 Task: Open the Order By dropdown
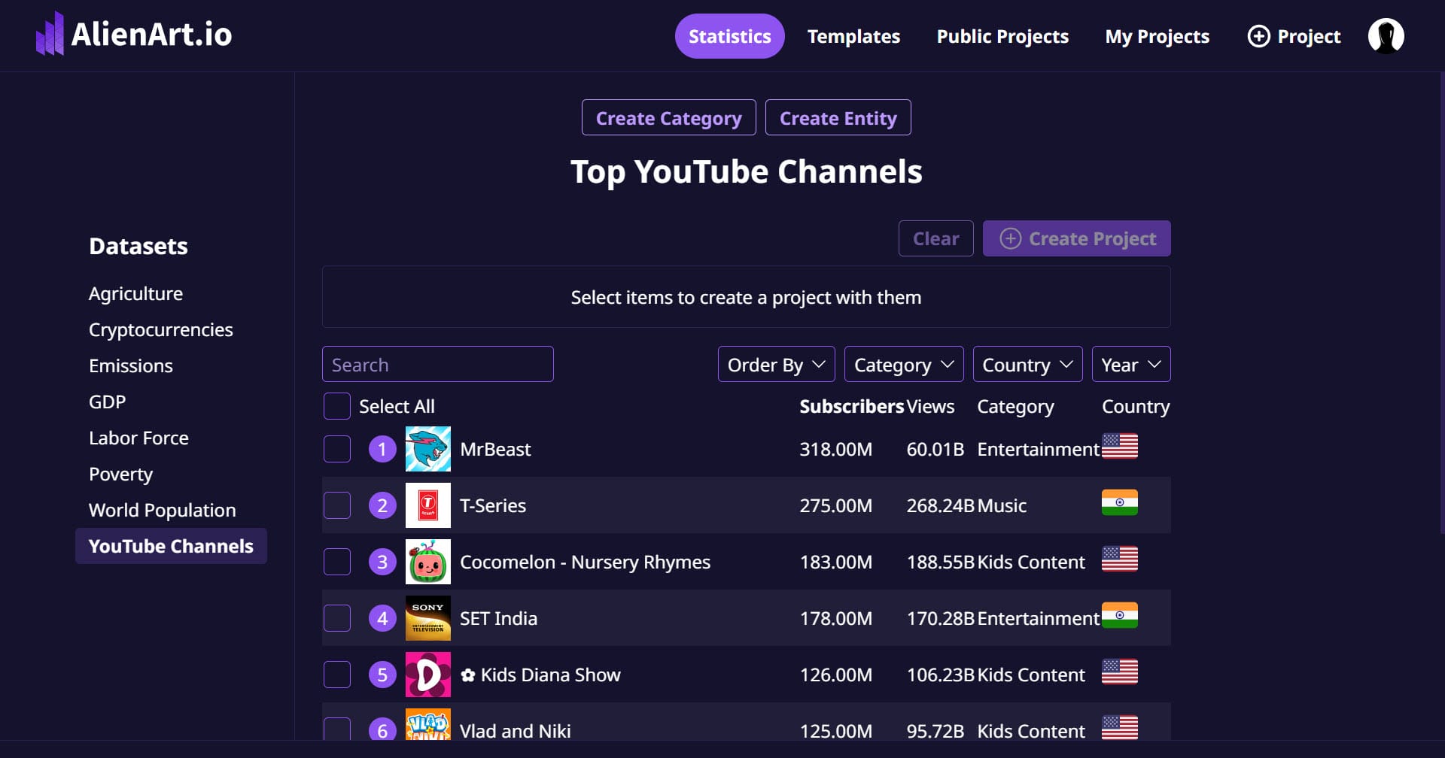point(776,364)
